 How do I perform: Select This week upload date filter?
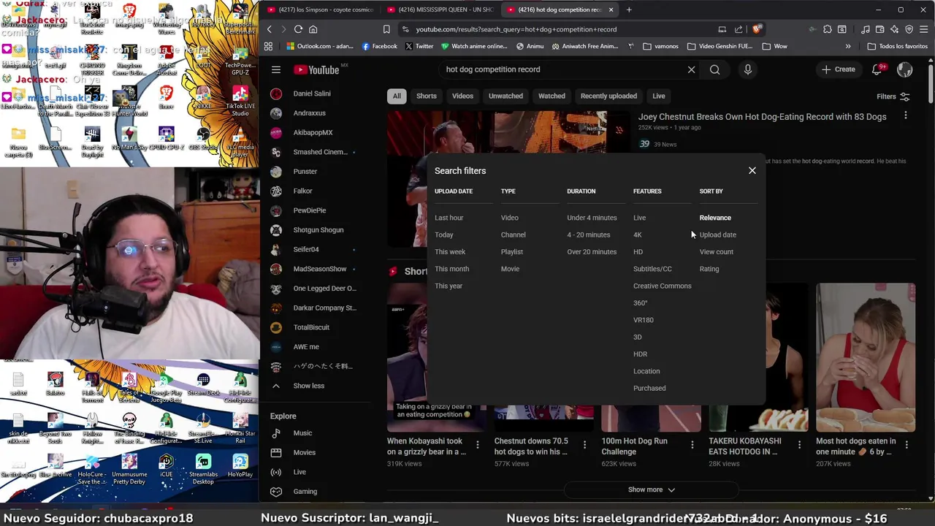(x=449, y=252)
